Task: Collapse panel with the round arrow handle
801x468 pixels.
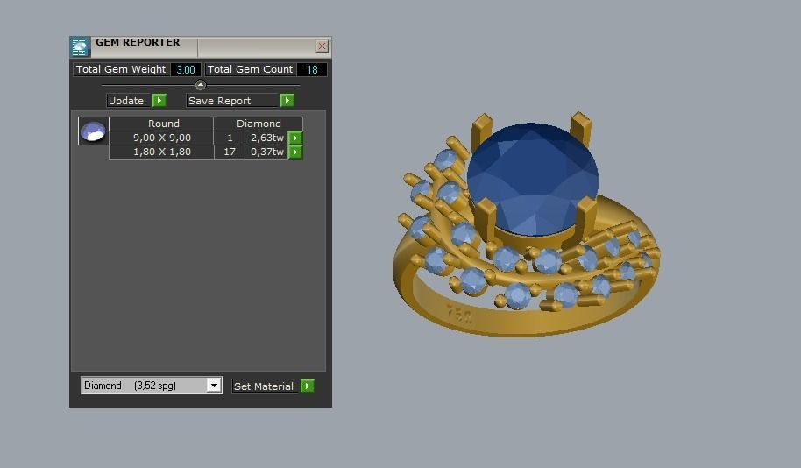Action: (200, 85)
